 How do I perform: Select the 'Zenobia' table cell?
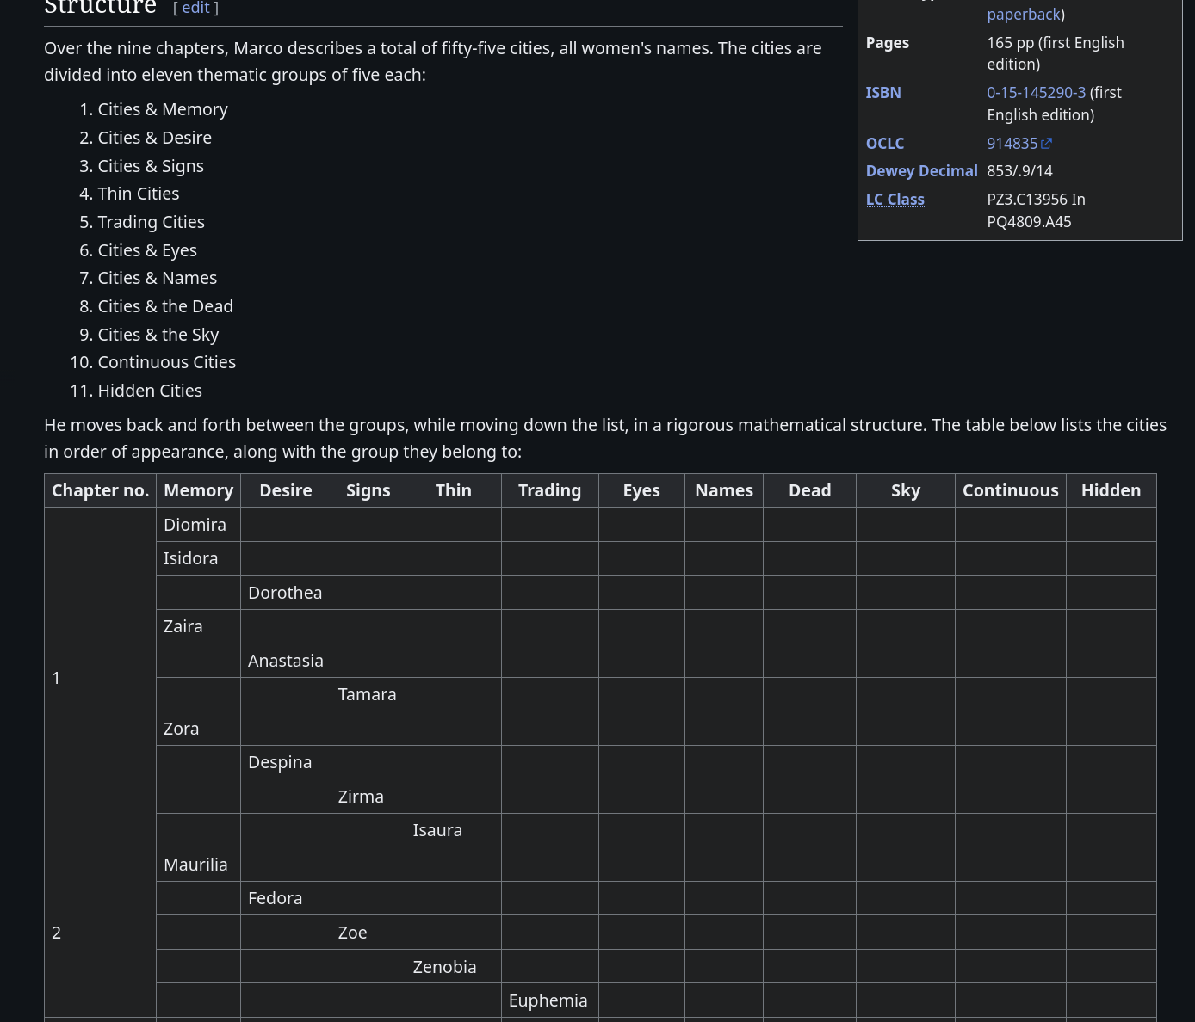tap(454, 966)
